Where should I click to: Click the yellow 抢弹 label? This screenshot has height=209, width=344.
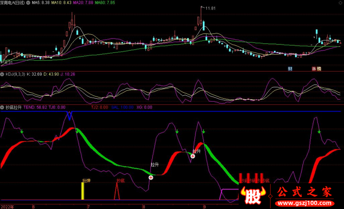(86, 181)
